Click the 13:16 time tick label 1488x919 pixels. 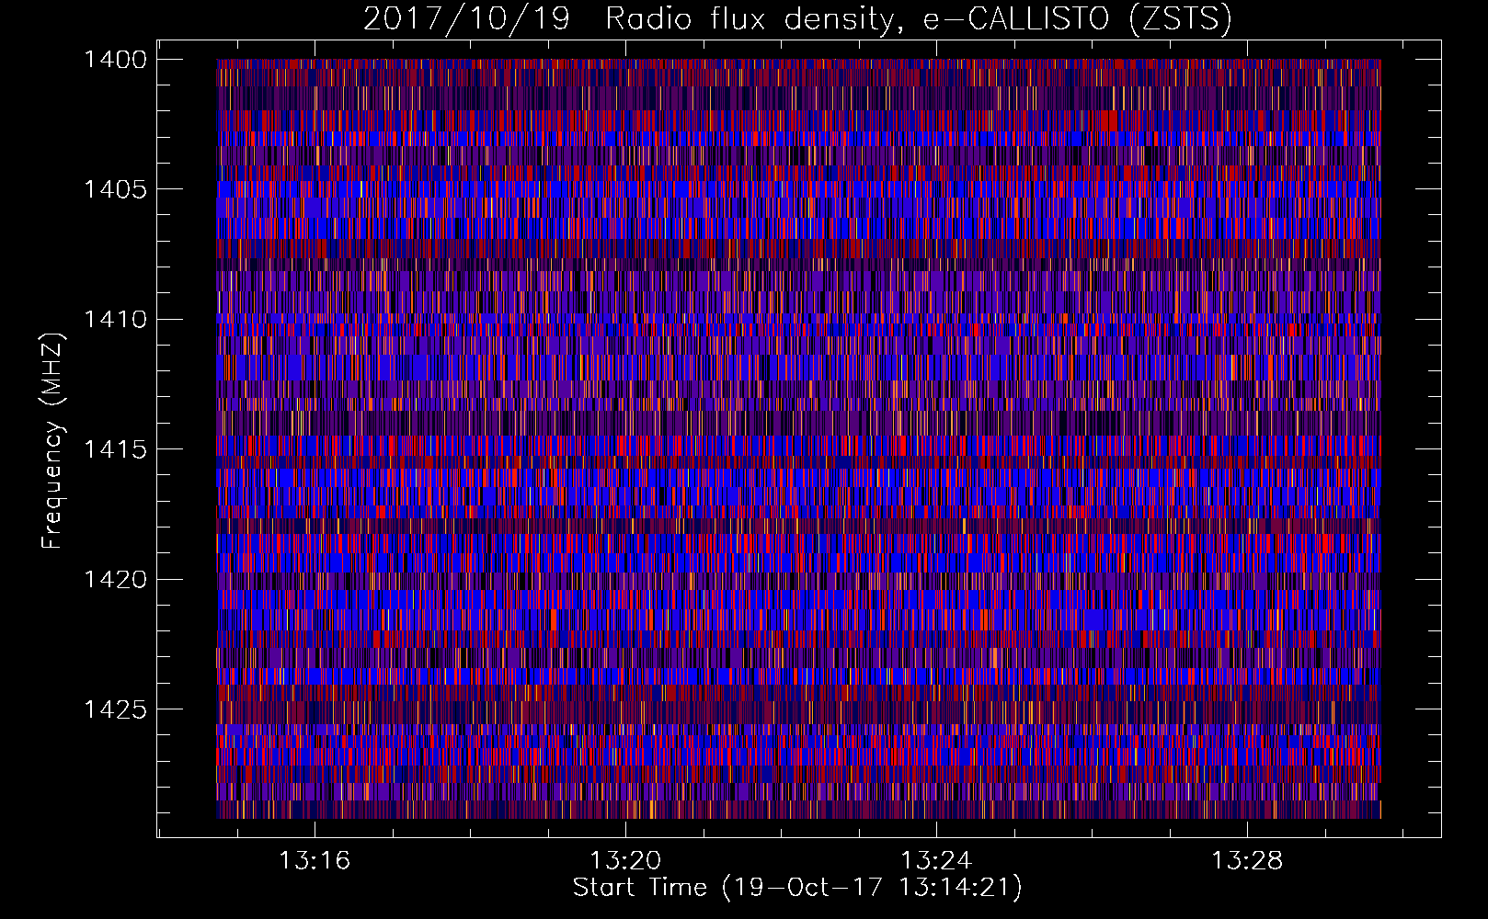[315, 861]
